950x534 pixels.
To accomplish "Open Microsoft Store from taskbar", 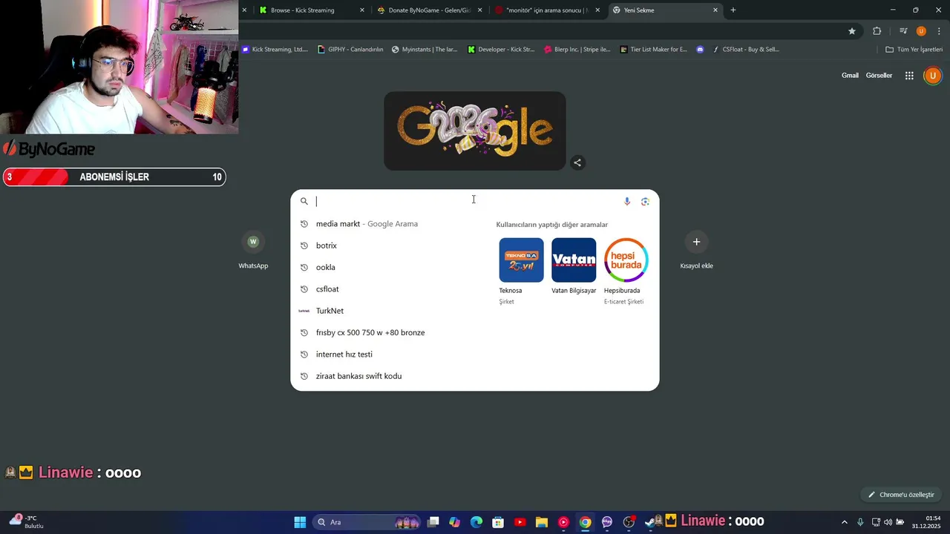I will click(x=498, y=522).
